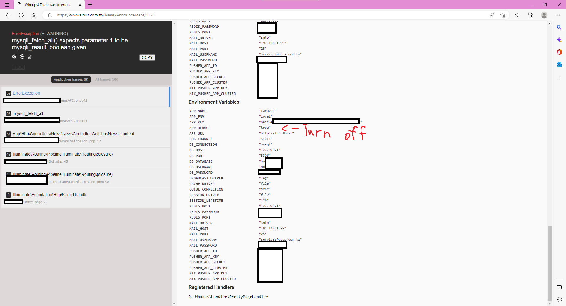The image size is (566, 306).
Task: Go back to previous page
Action: [8, 15]
